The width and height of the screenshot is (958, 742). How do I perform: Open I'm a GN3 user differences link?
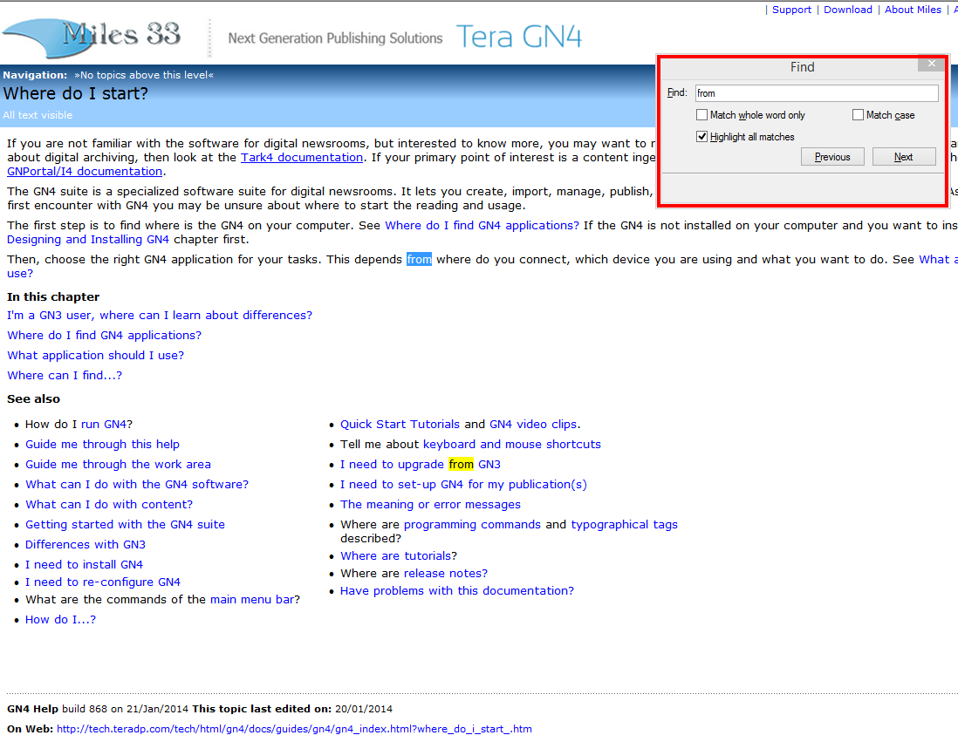pyautogui.click(x=160, y=315)
